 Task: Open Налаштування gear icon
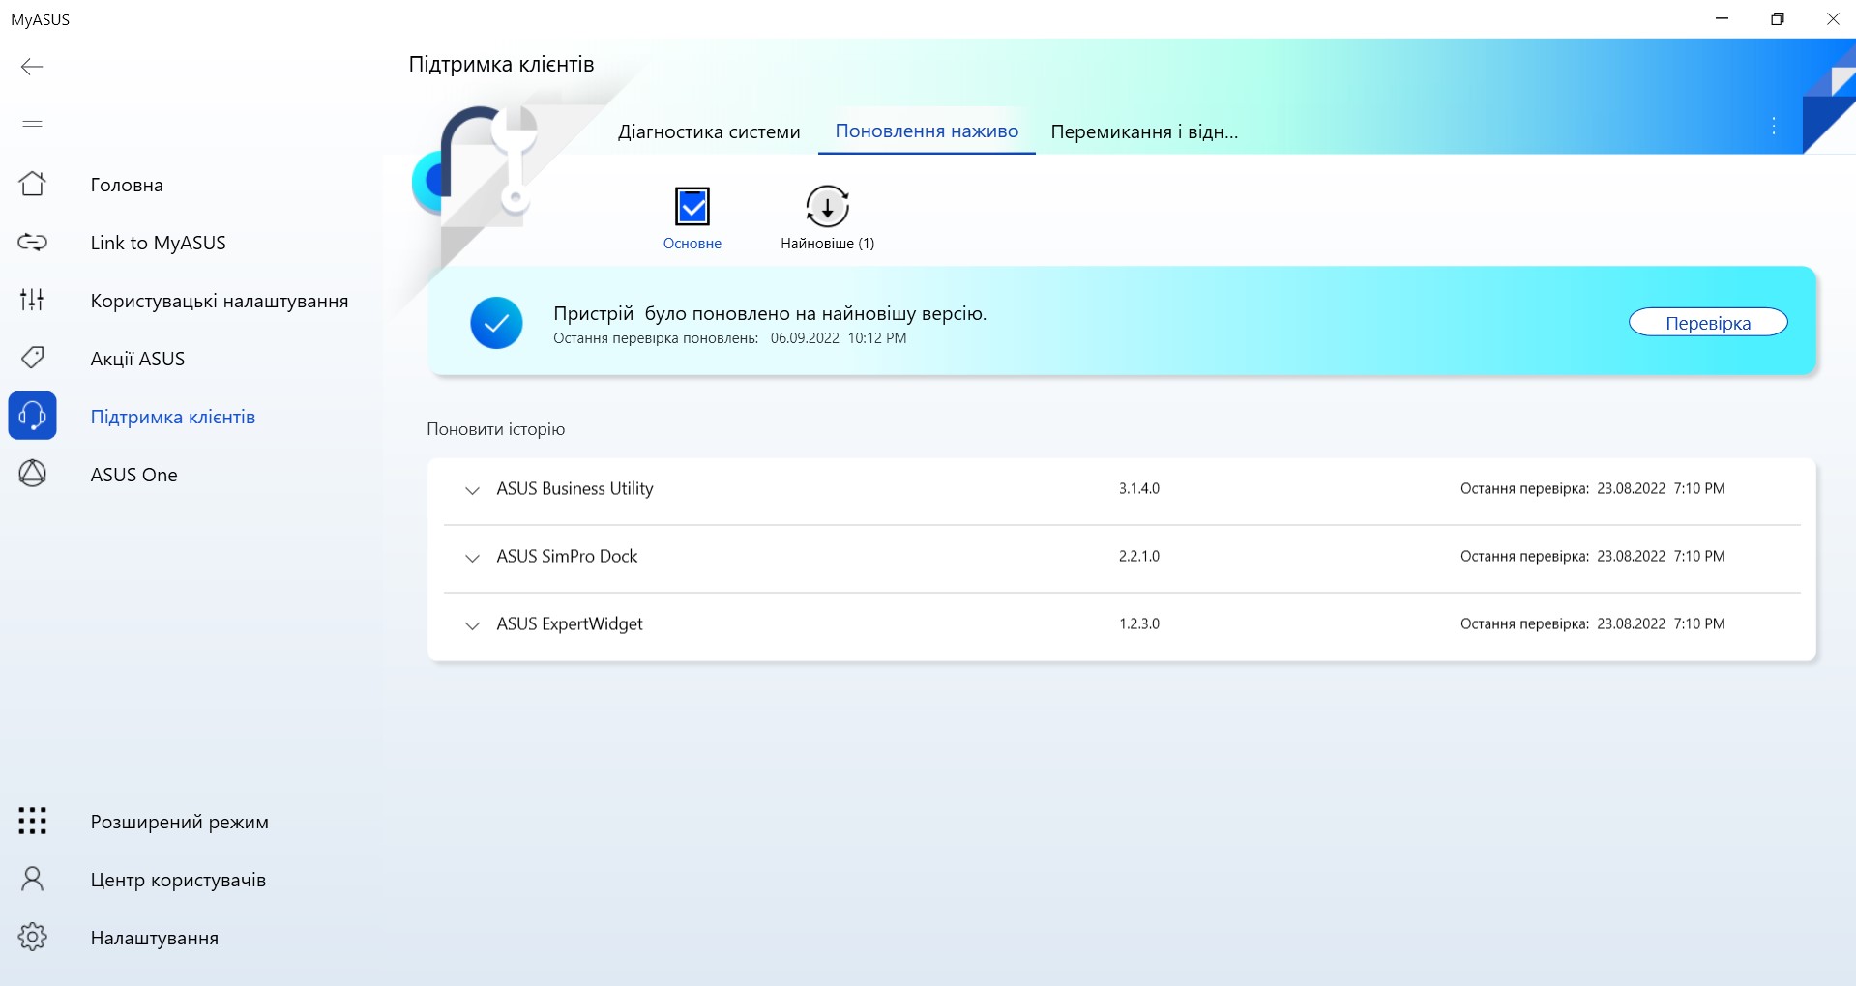[x=32, y=937]
